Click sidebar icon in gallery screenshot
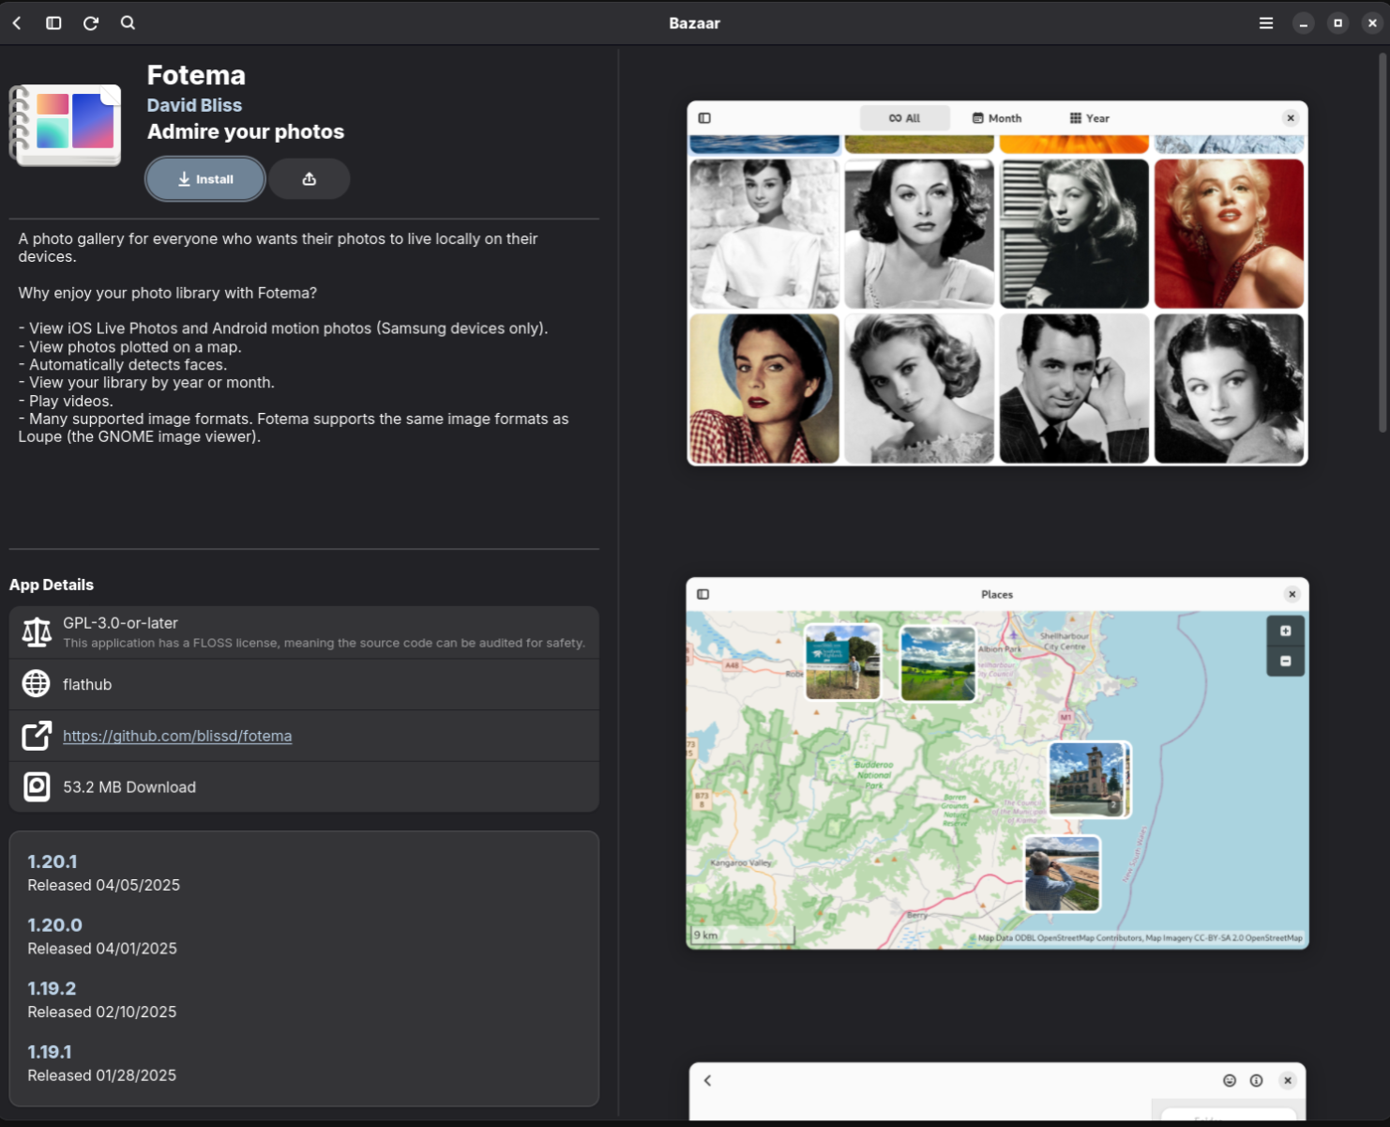The height and width of the screenshot is (1127, 1390). [x=704, y=118]
